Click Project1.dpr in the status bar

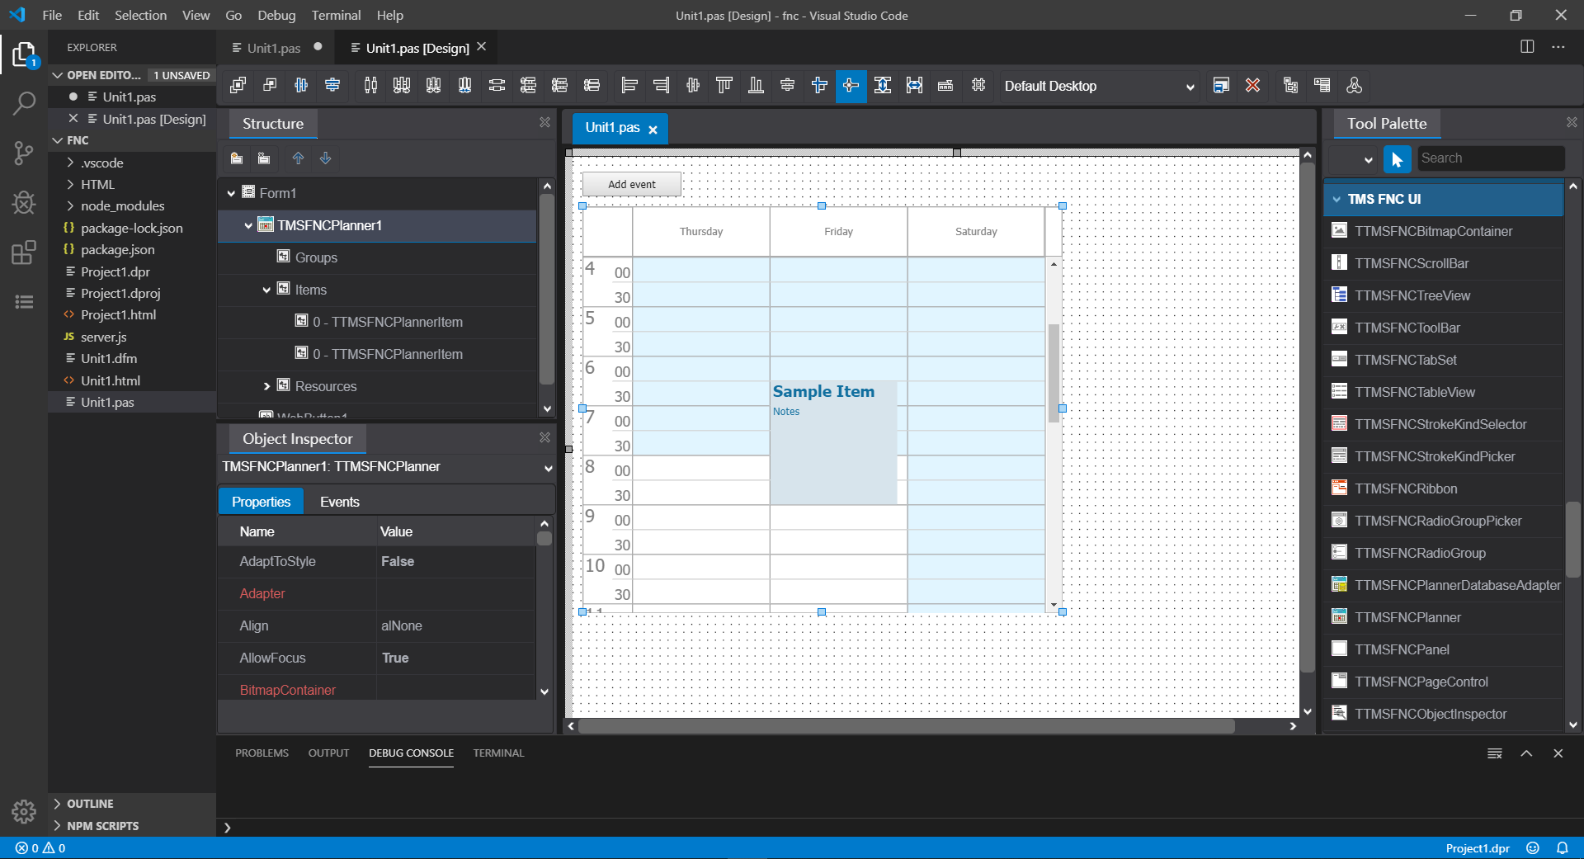pyautogui.click(x=1478, y=848)
